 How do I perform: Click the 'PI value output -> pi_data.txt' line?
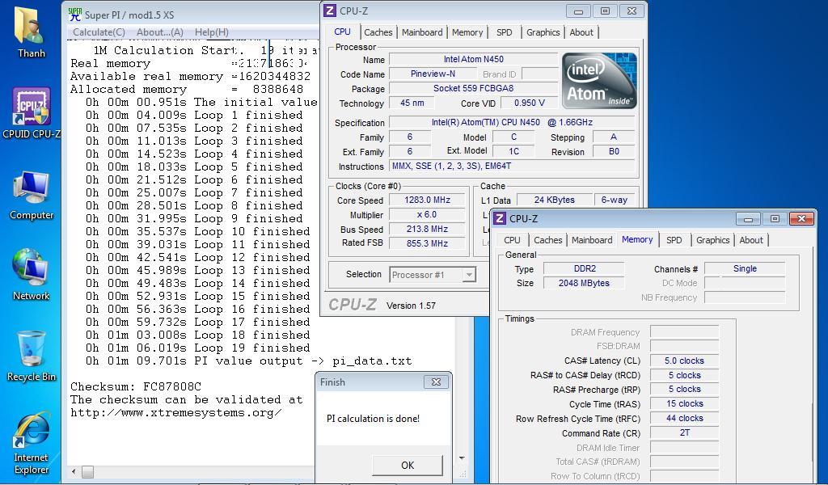[x=249, y=361]
